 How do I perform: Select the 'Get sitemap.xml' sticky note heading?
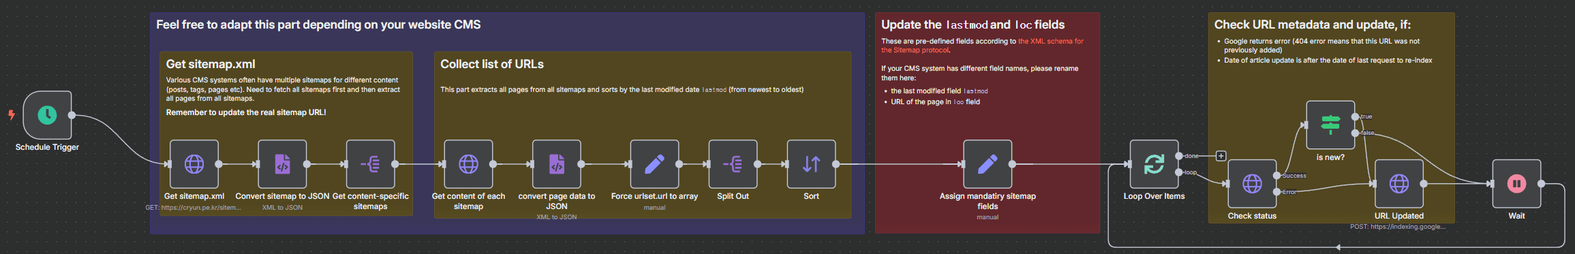211,64
